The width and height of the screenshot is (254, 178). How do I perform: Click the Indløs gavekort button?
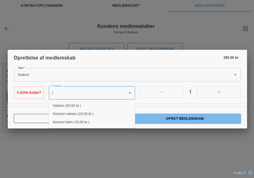[97, 49]
